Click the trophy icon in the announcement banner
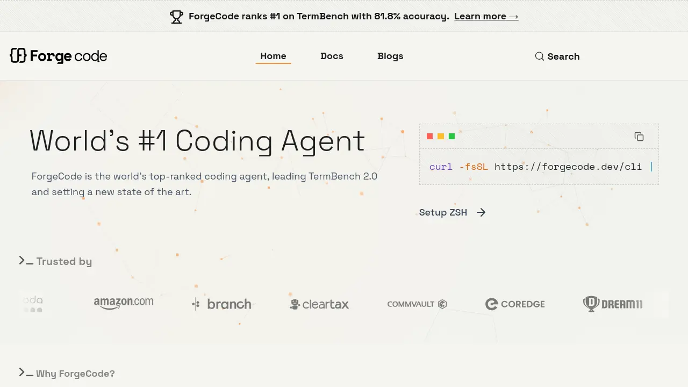 pos(176,17)
